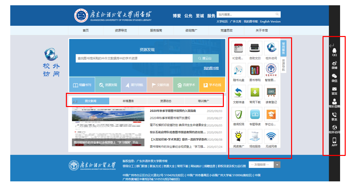Switch to the 本馆通告 news tab
Screen dimensions: 352x185
(128, 101)
